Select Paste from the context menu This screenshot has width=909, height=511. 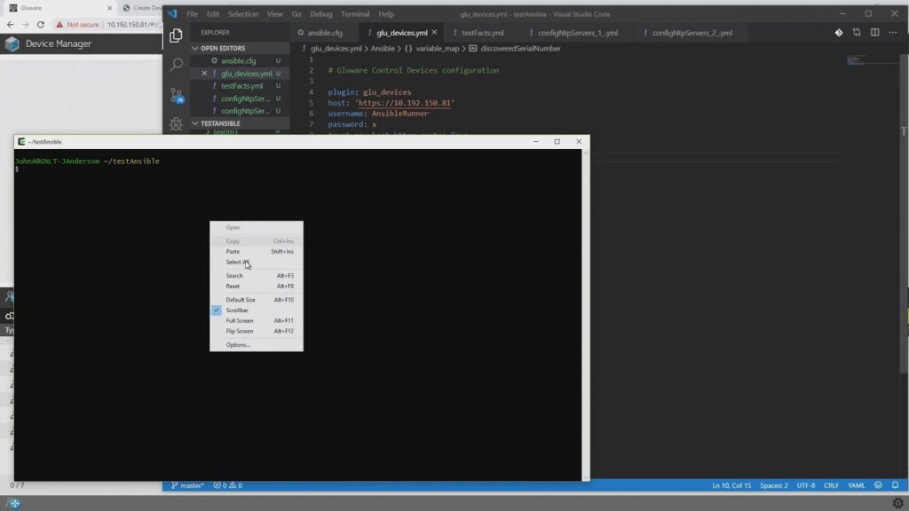233,251
